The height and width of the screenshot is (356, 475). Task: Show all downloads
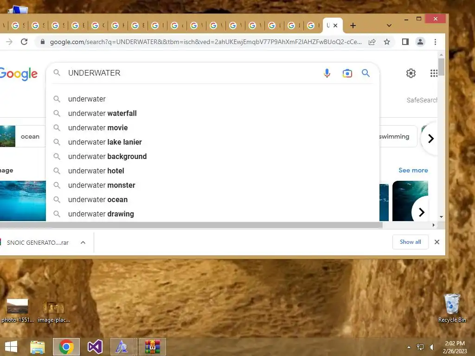410,242
